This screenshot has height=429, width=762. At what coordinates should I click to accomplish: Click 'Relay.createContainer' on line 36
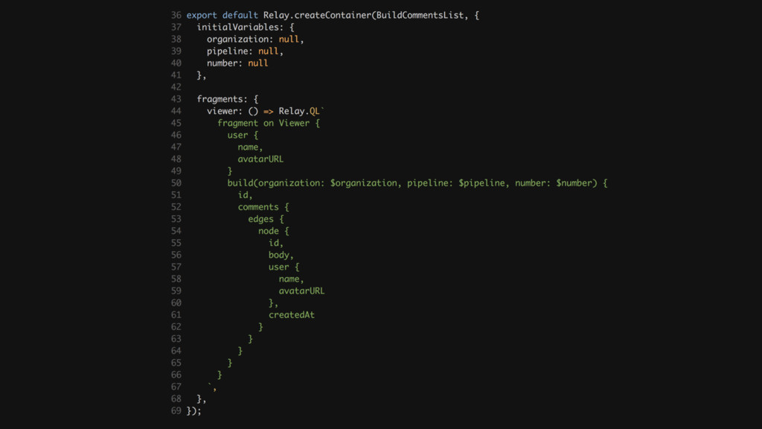[x=317, y=15]
